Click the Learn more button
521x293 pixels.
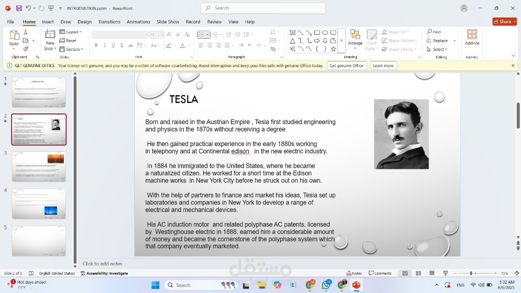(x=383, y=66)
